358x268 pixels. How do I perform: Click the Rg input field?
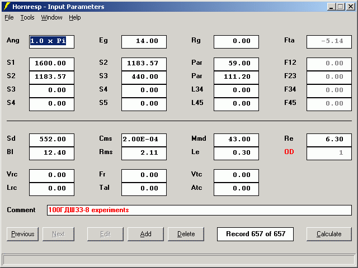236,42
